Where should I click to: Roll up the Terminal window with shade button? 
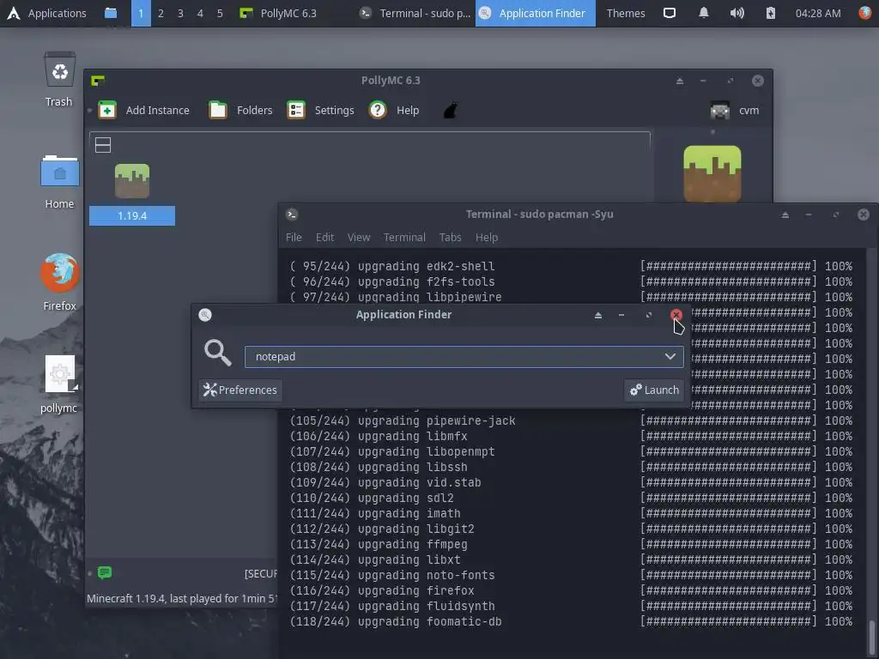coord(785,215)
